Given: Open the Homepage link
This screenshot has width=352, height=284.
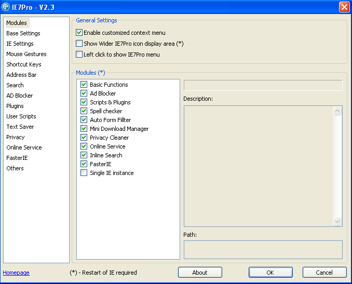Looking at the screenshot, I should point(16,273).
